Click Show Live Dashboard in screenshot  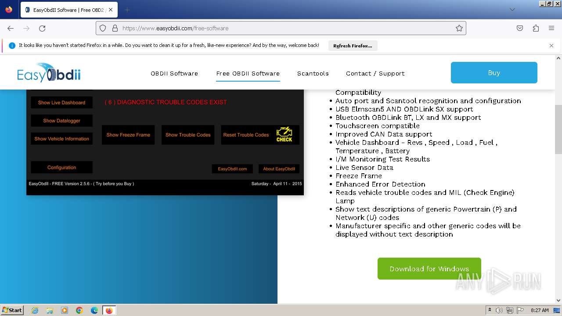coord(61,102)
